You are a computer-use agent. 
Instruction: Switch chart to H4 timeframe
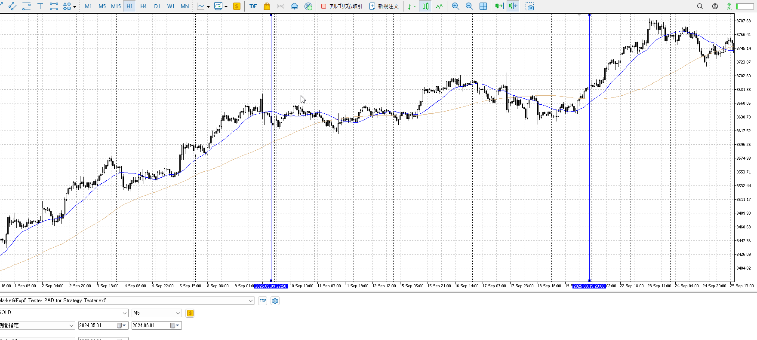click(143, 6)
